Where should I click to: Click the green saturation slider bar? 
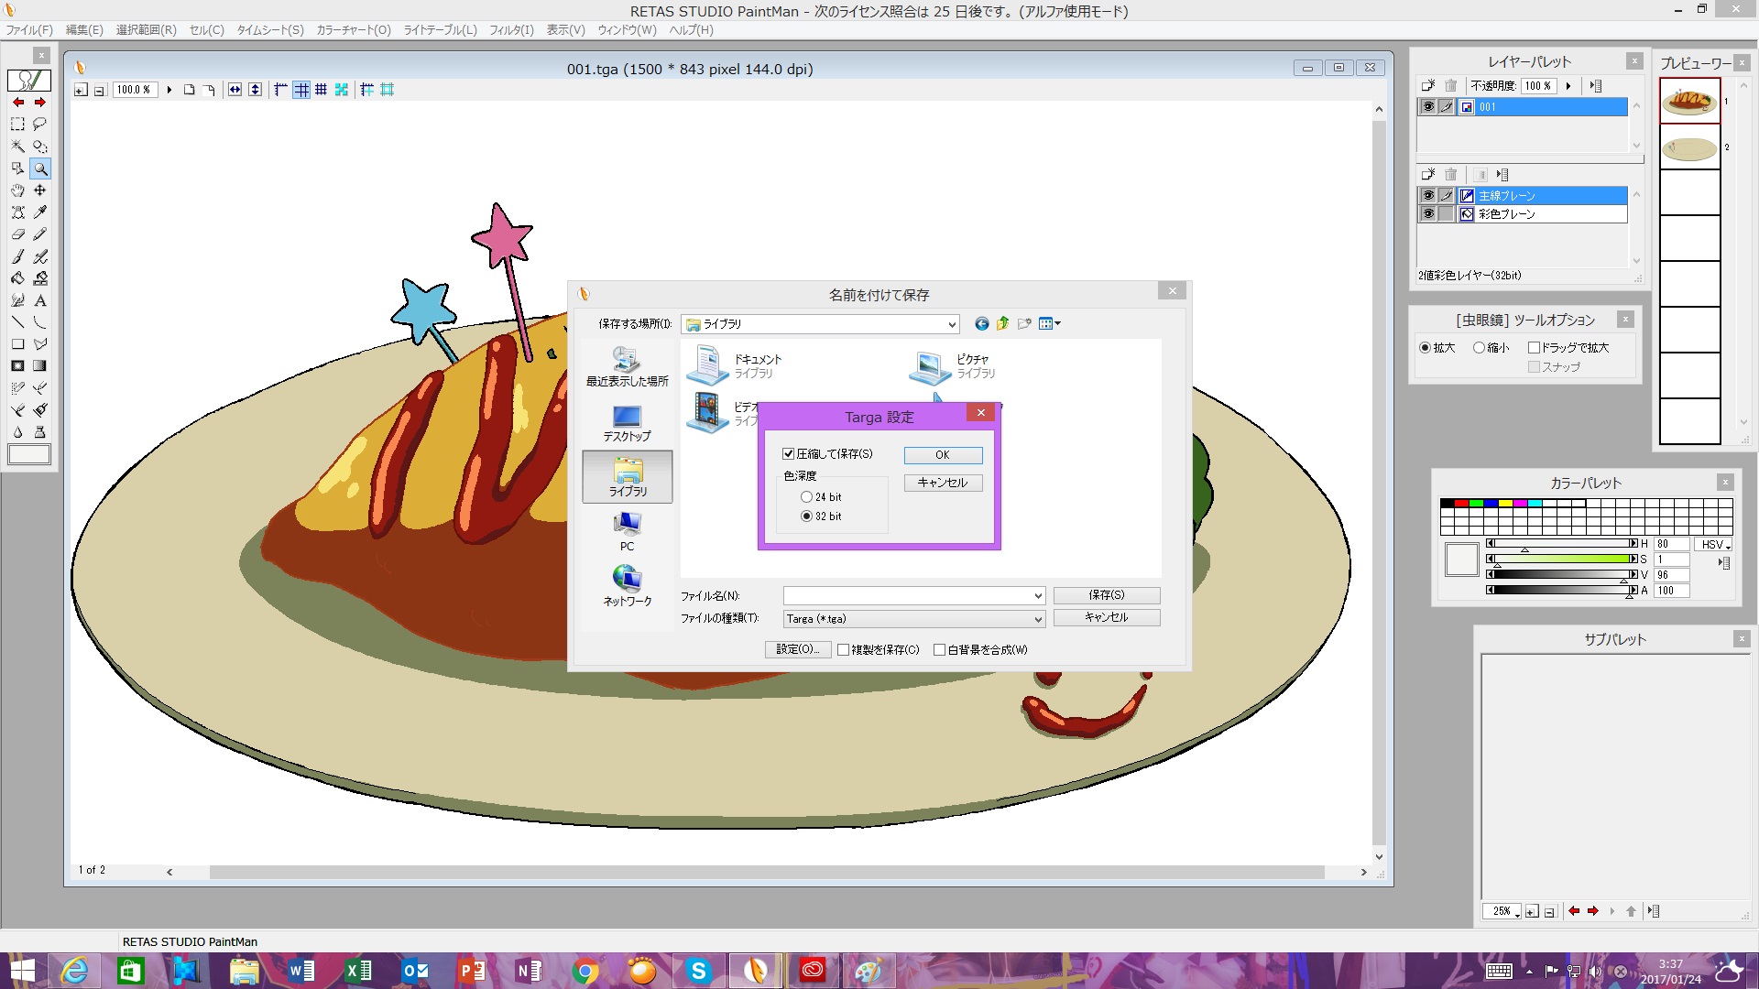point(1562,560)
